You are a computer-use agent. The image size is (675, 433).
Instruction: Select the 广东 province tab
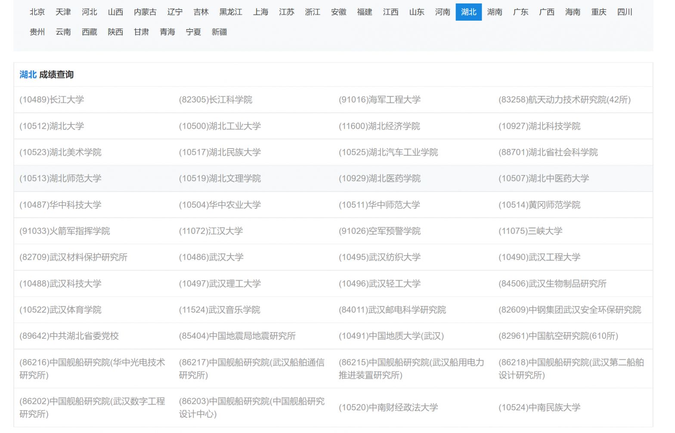(521, 12)
